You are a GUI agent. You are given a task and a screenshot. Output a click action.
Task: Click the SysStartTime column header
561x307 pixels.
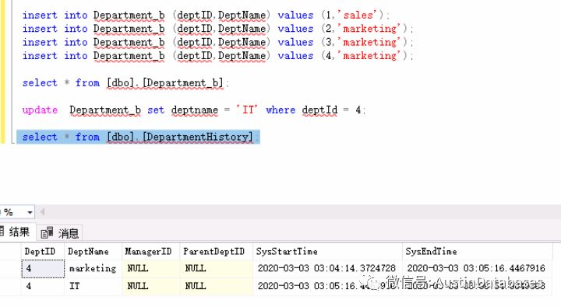pos(327,252)
